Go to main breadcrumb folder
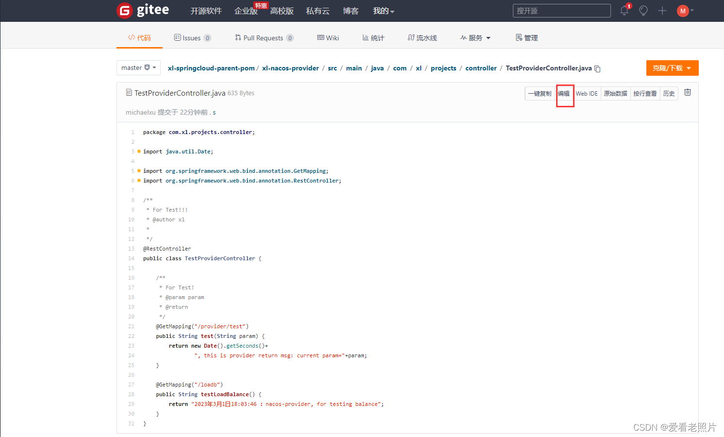This screenshot has height=437, width=724. (354, 68)
